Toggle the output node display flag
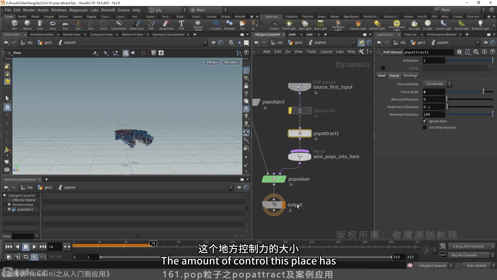 [x=284, y=205]
